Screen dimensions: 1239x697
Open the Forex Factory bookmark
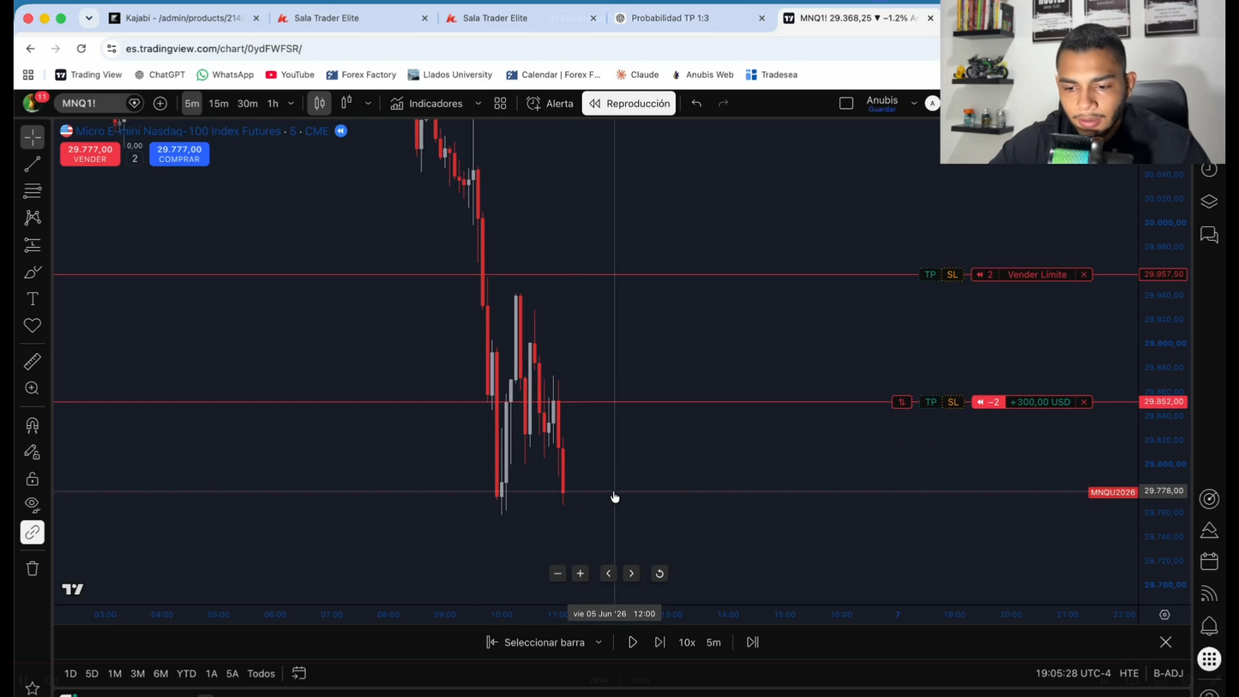point(361,75)
